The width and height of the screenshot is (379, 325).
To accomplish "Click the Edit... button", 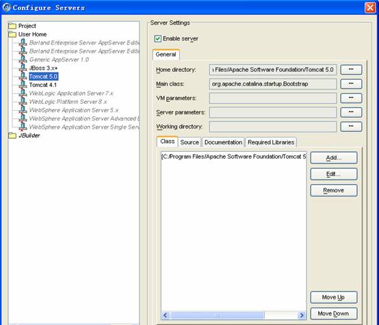I will (334, 174).
